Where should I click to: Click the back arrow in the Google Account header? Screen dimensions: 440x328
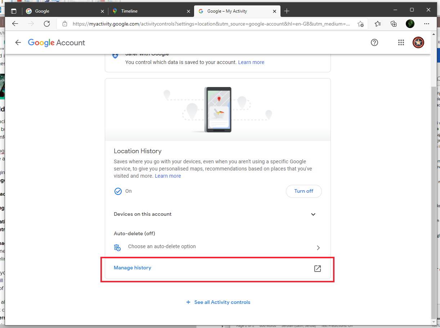point(18,42)
